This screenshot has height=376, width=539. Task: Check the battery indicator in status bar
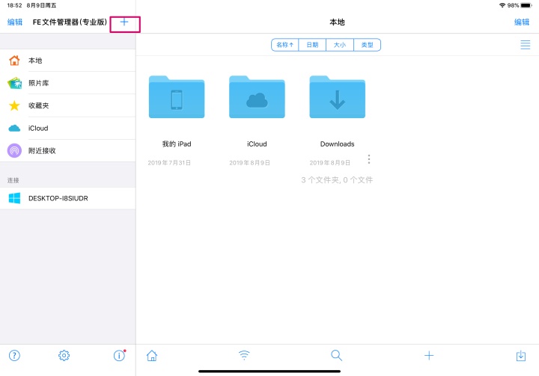pos(526,5)
